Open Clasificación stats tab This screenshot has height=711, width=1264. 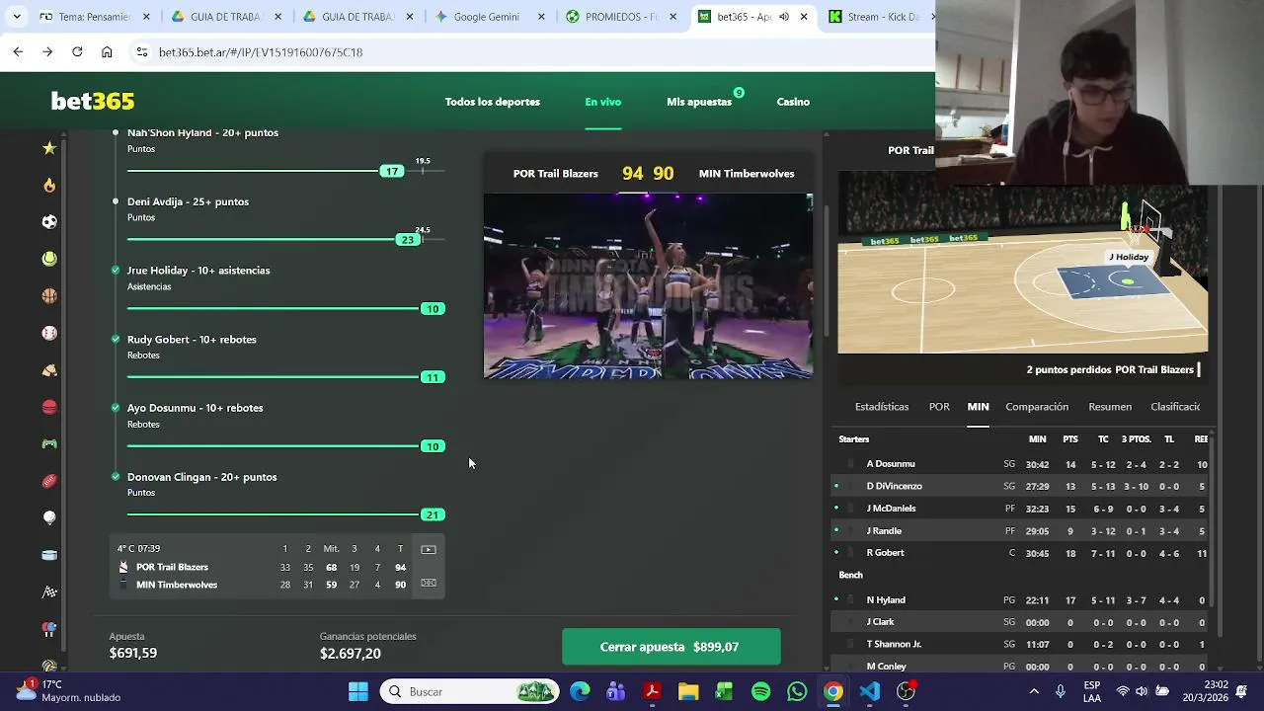pyautogui.click(x=1175, y=407)
